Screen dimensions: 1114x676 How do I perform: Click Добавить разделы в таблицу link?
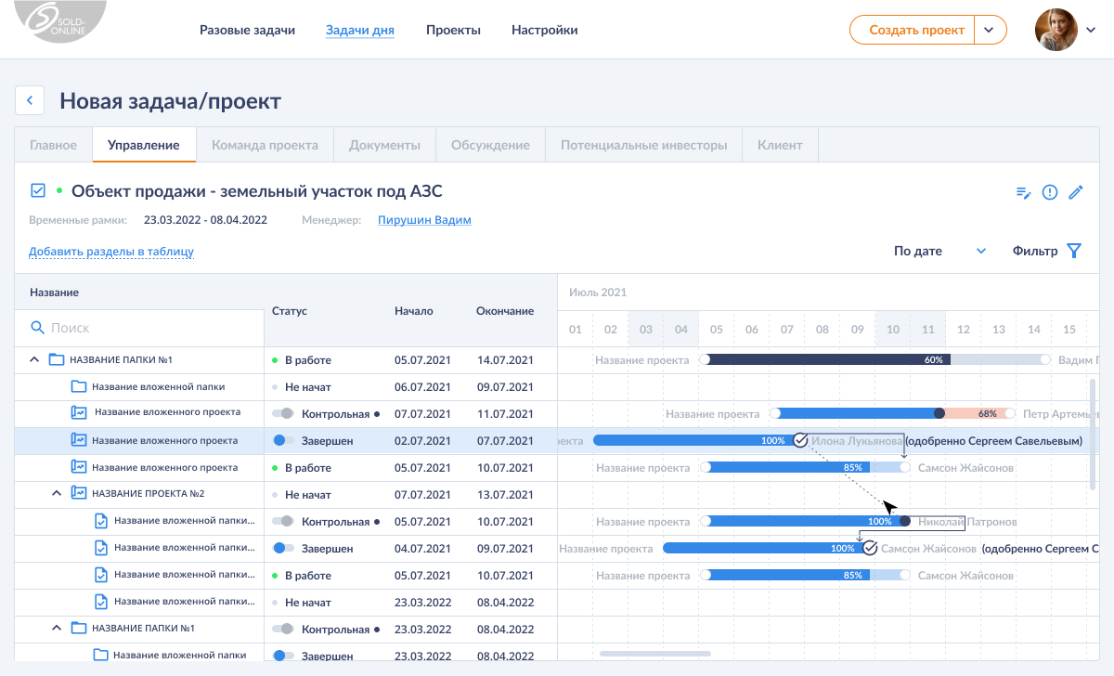111,252
